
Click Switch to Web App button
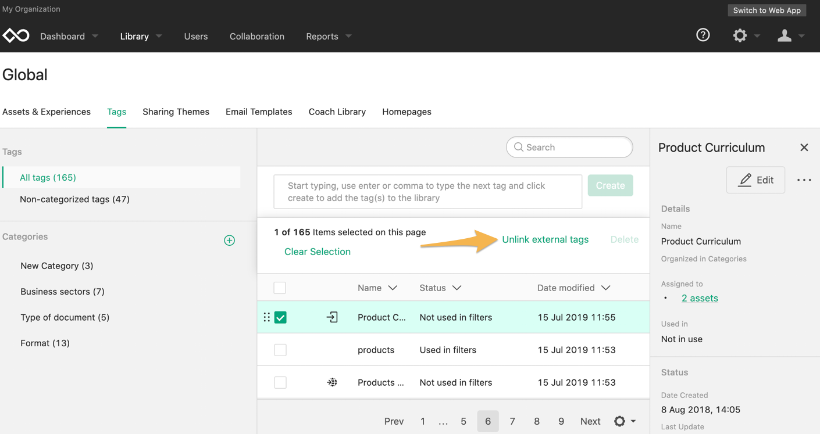766,10
